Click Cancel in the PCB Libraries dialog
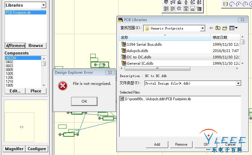 coord(230,144)
